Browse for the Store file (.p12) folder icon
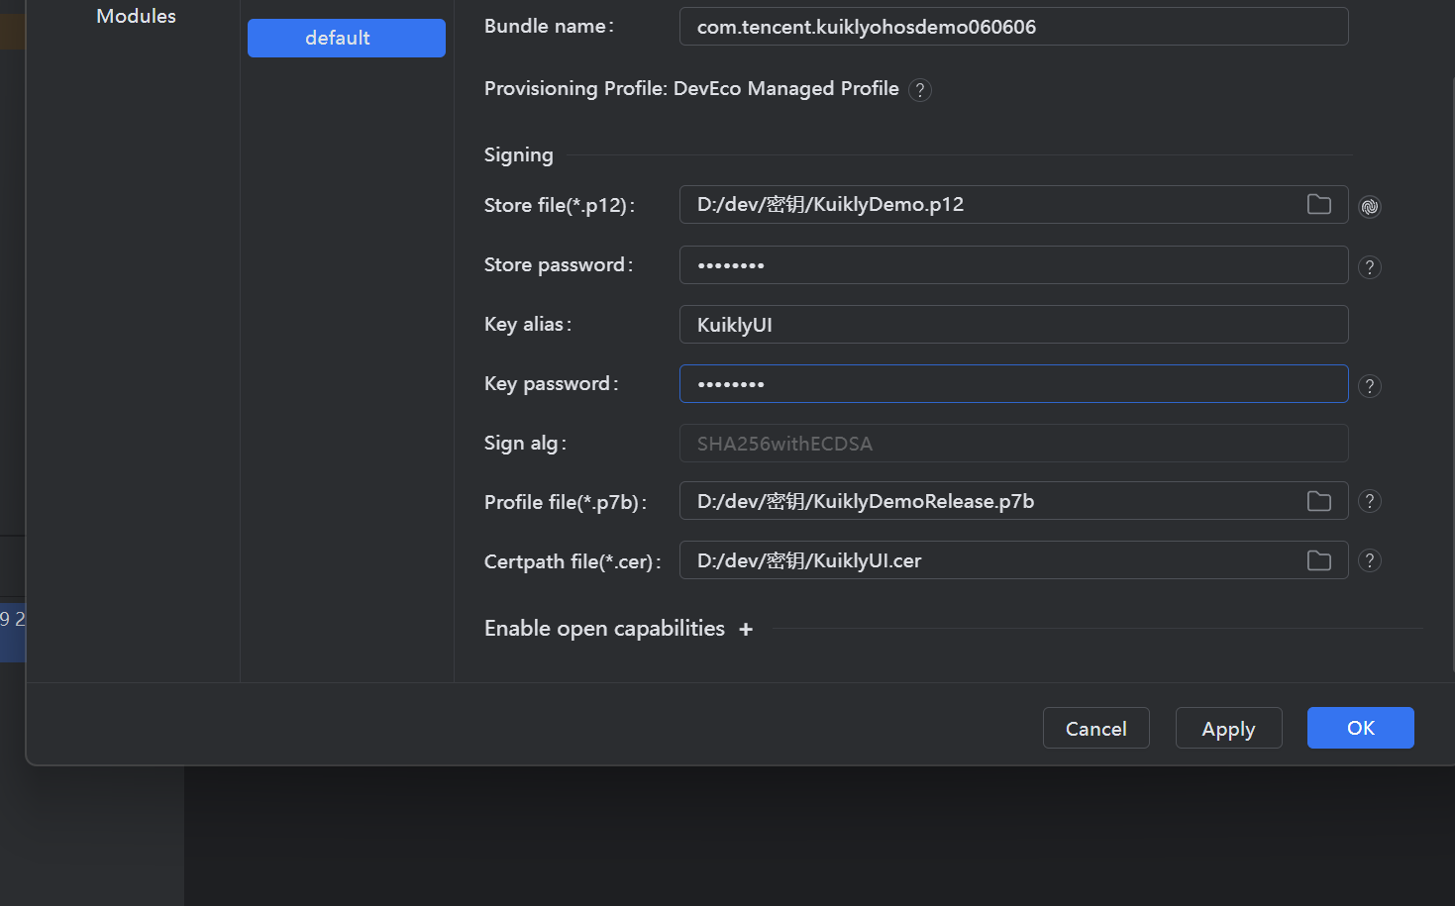Image resolution: width=1455 pixels, height=906 pixels. pyautogui.click(x=1319, y=204)
